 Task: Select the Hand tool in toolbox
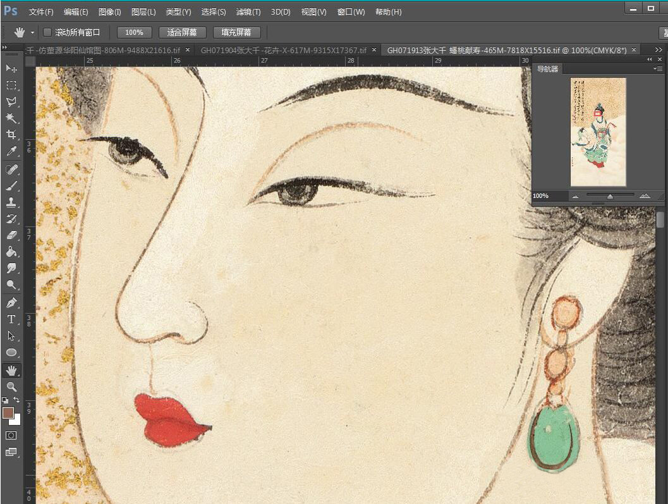[11, 371]
